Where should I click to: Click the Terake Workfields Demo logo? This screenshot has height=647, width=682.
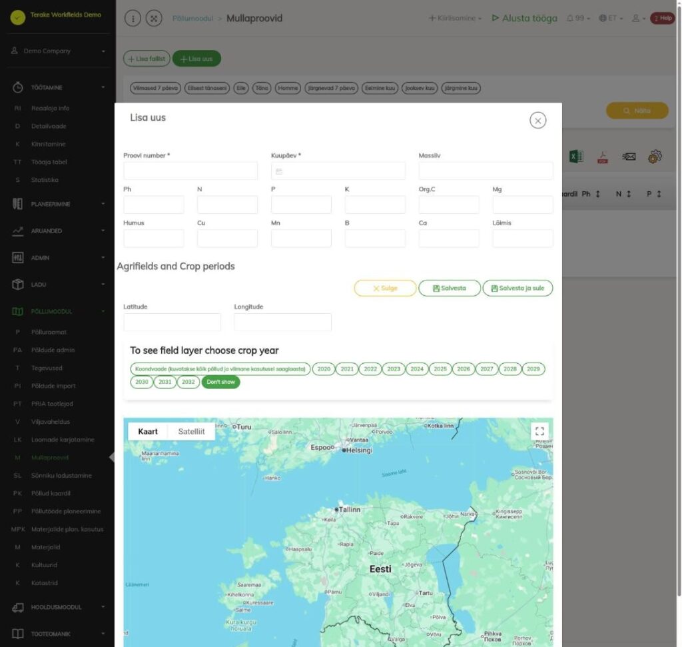click(x=18, y=17)
